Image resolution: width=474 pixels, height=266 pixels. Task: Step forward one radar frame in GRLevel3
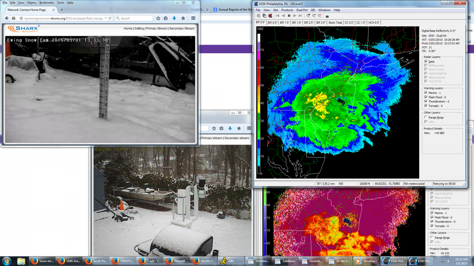(295, 16)
